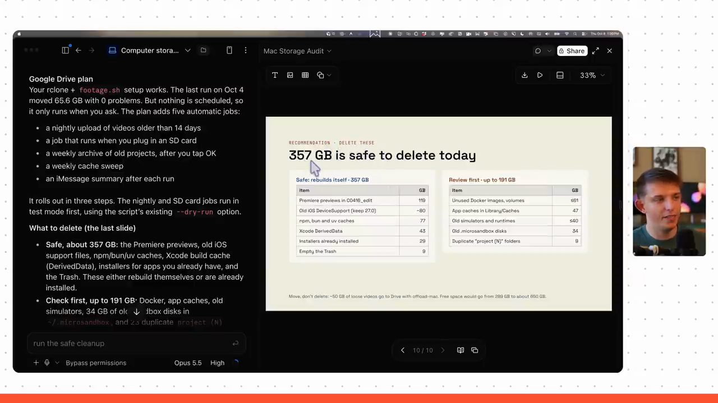Image resolution: width=718 pixels, height=403 pixels.
Task: Expand the preview to full screen
Action: point(596,51)
